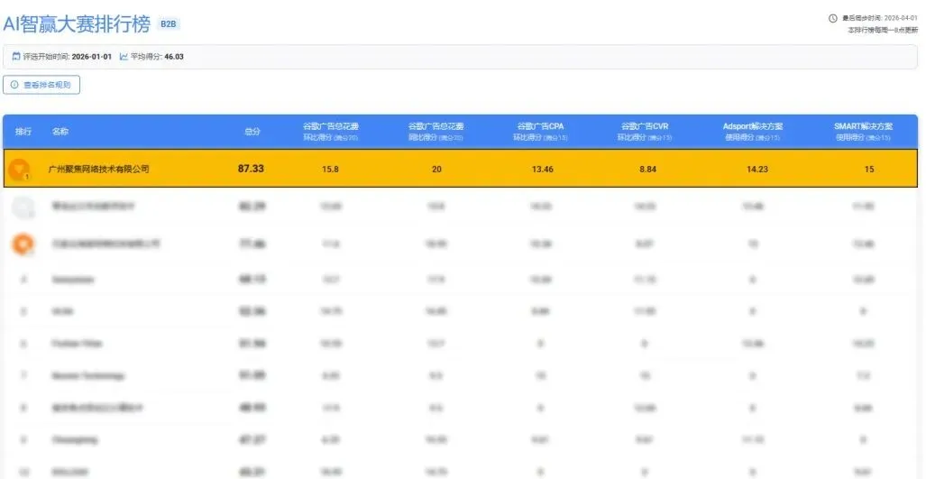
Task: Select the 谷歌广告CPA column header
Action: click(540, 132)
